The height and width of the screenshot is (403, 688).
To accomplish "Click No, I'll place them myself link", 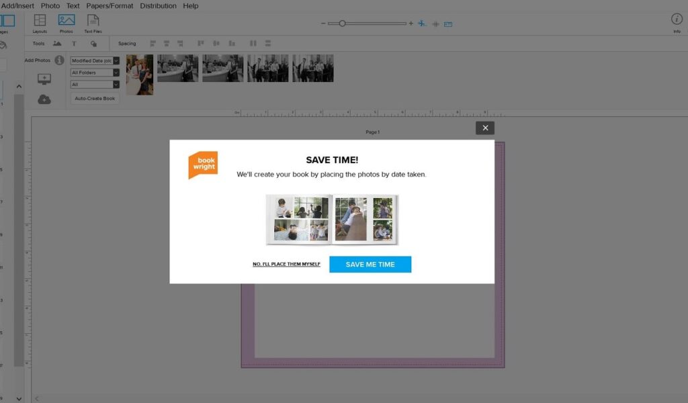I will click(x=286, y=264).
